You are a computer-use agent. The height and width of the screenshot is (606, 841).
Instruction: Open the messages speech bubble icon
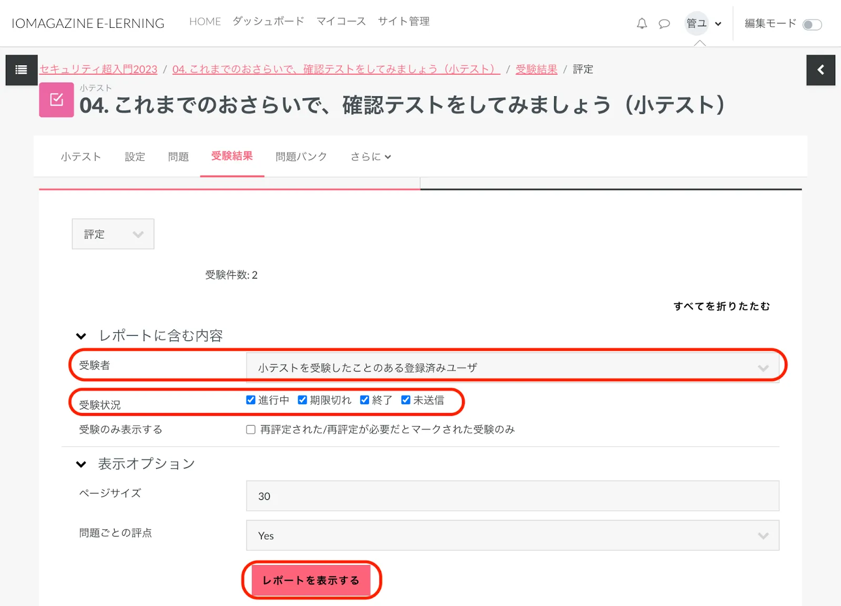[x=664, y=24]
